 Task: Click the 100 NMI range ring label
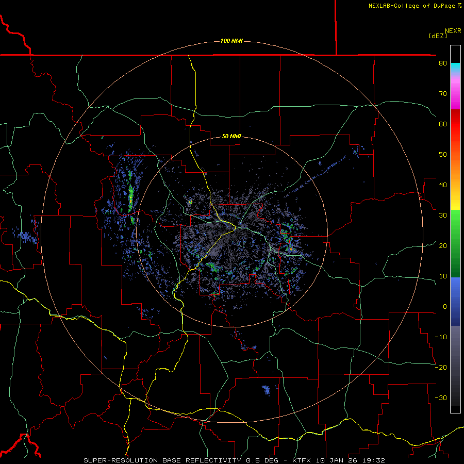point(231,41)
